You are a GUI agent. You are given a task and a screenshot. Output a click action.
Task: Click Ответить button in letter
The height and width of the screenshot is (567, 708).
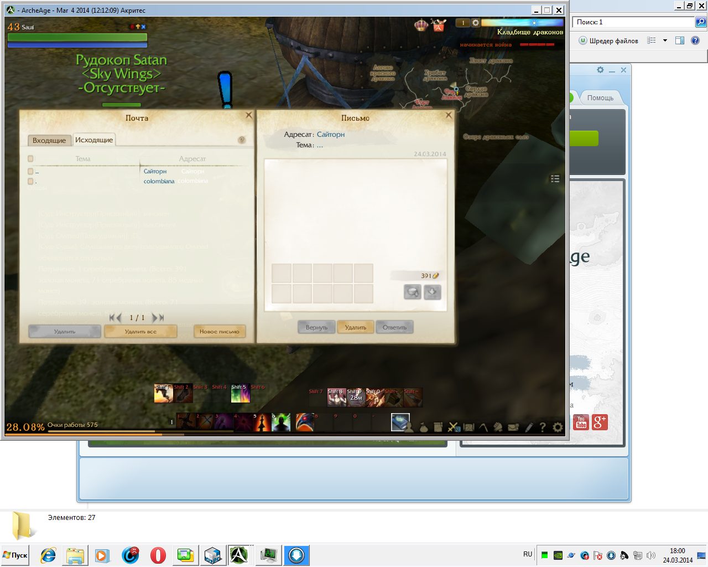(x=395, y=327)
